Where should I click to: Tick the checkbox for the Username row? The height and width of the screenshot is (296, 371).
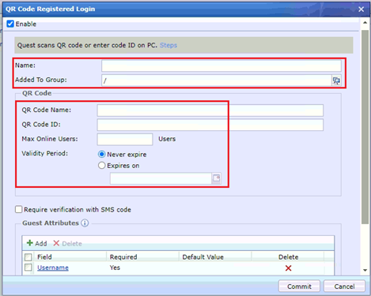pyautogui.click(x=28, y=268)
